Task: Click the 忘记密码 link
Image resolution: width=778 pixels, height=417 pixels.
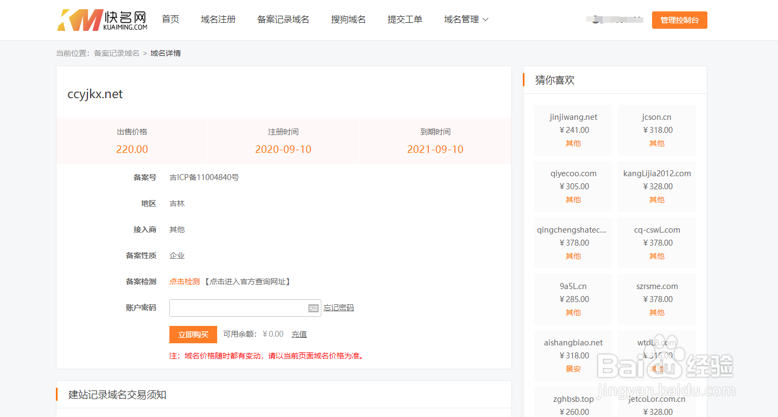Action: (x=339, y=307)
